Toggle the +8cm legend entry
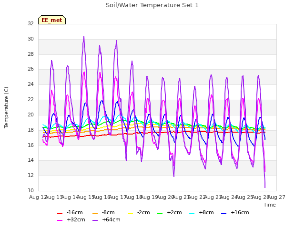This screenshot has width=305, height=229. coord(201,212)
